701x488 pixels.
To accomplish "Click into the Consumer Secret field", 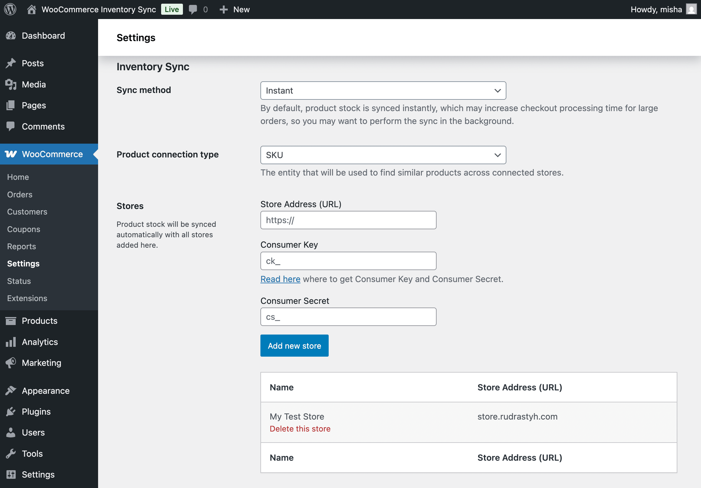I will pyautogui.click(x=348, y=317).
